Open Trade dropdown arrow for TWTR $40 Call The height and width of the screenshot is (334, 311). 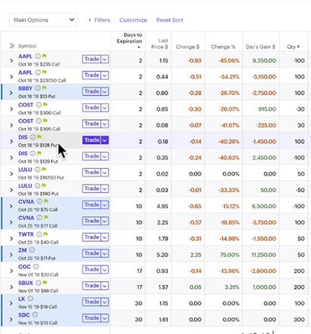tap(105, 237)
